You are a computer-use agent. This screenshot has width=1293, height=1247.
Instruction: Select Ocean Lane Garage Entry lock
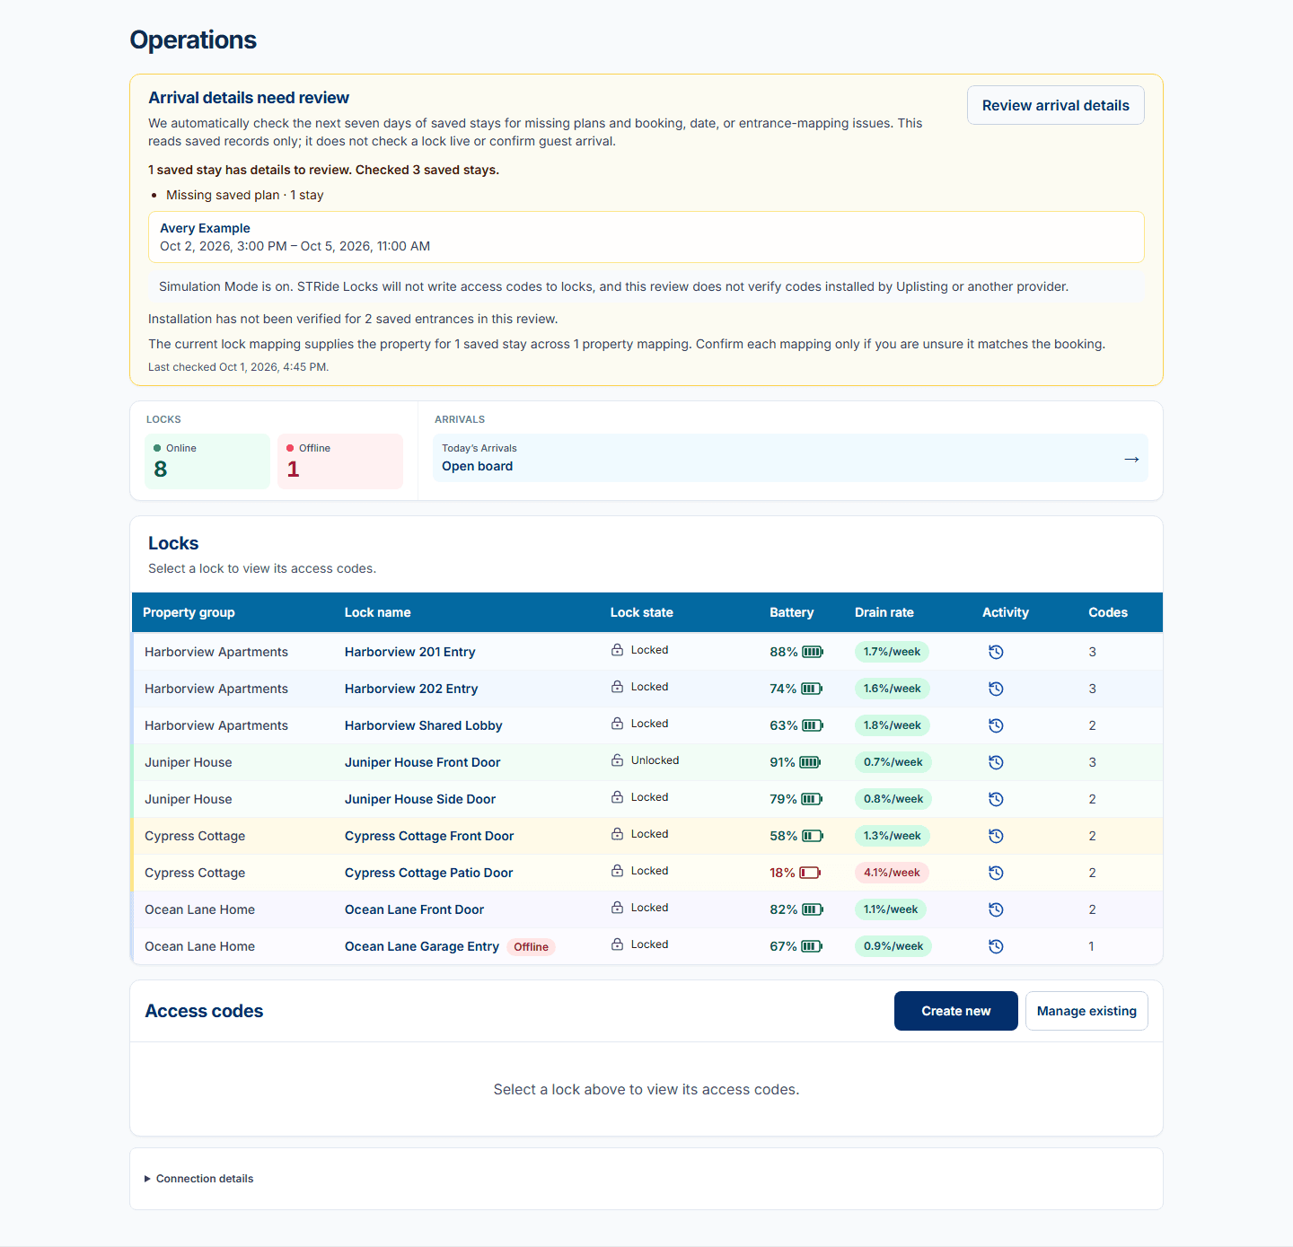click(421, 946)
